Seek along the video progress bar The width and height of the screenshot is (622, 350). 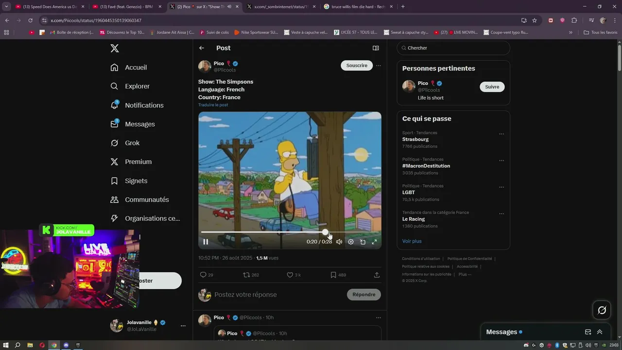click(290, 232)
